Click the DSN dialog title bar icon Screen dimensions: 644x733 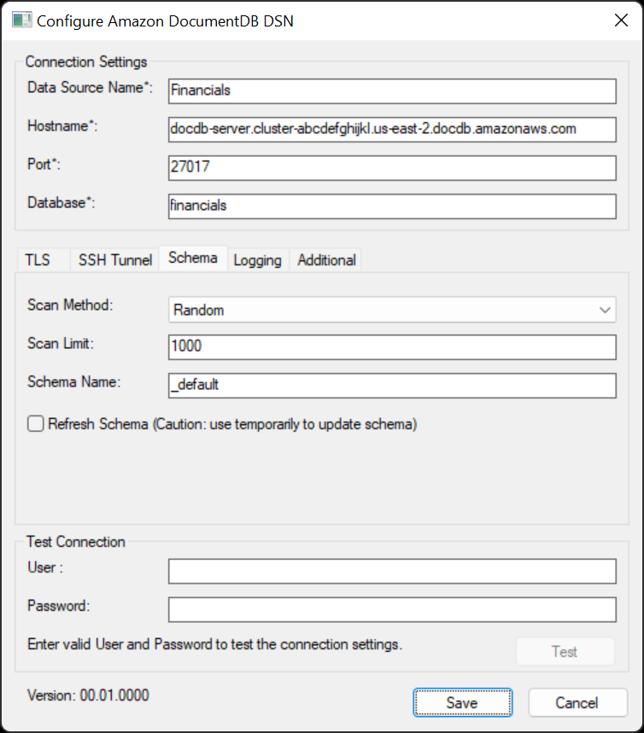click(x=21, y=20)
